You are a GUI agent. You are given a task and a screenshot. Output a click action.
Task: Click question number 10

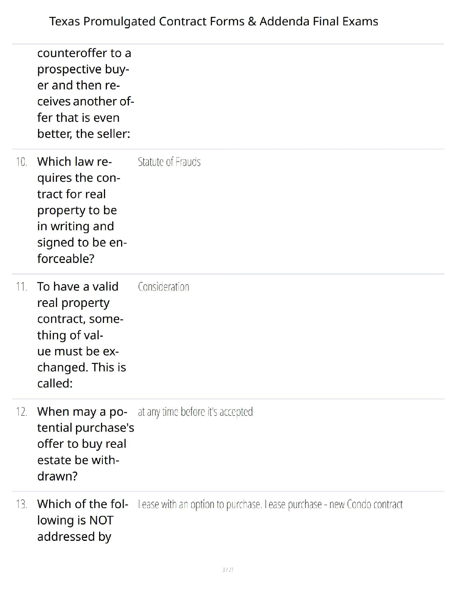(22, 162)
